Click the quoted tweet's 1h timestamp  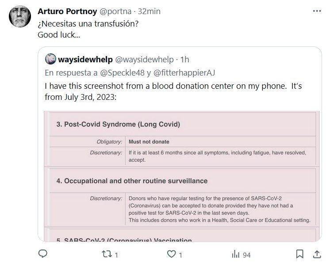[x=184, y=59]
